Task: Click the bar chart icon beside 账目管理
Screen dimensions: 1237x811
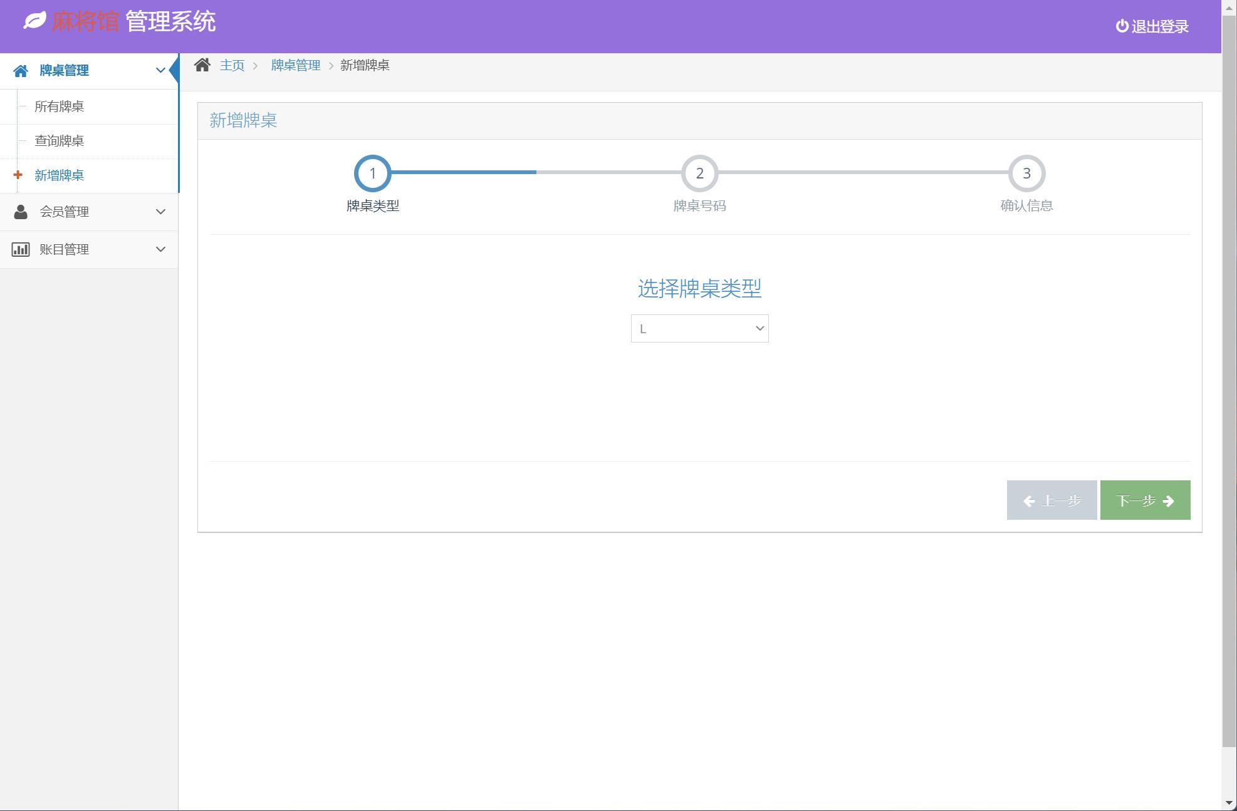Action: point(19,249)
